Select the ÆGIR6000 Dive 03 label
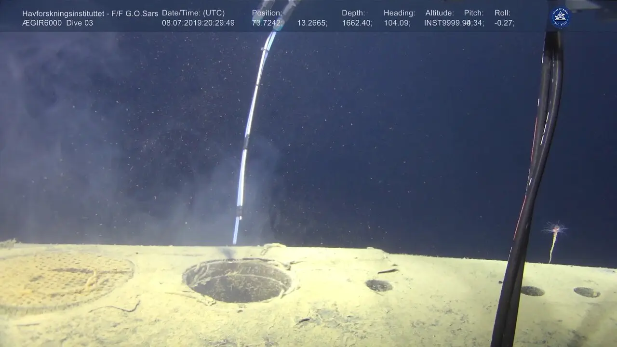 tap(57, 23)
